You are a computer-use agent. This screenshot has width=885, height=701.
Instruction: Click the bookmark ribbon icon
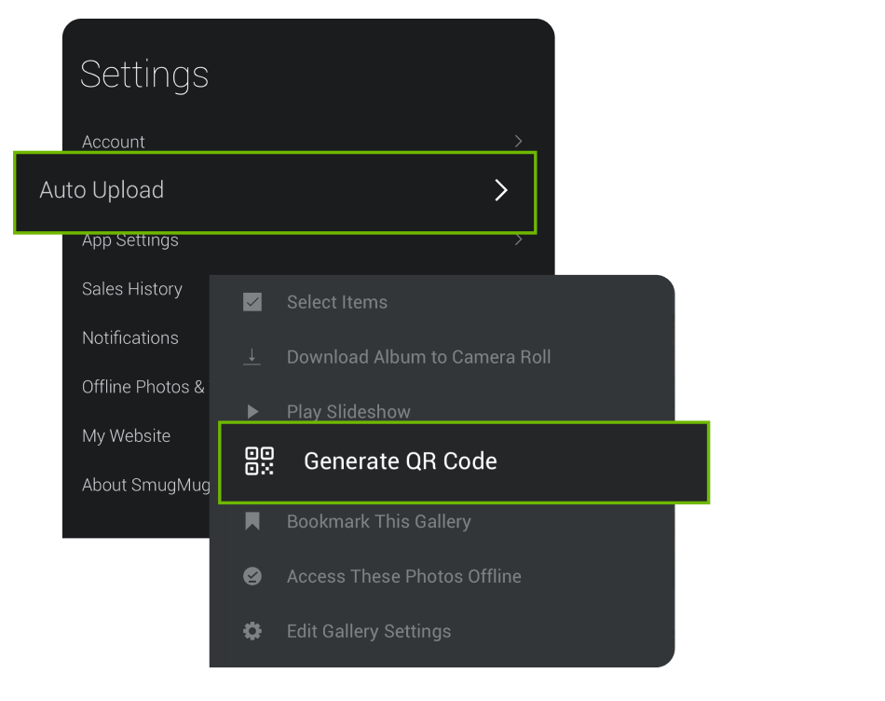(252, 521)
